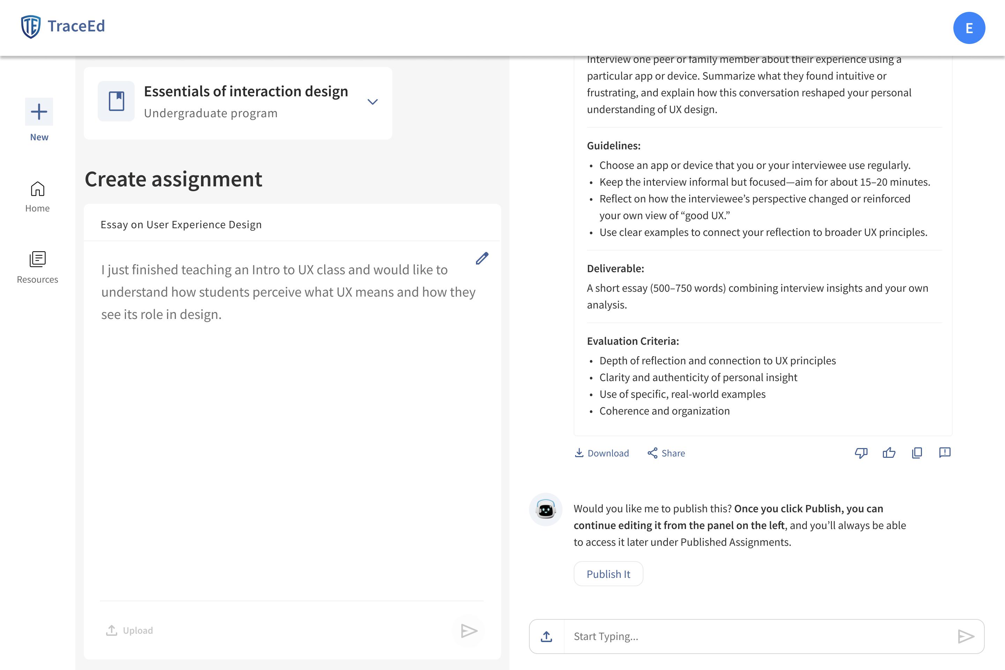Send the chat message with the arrow icon
1005x670 pixels.
point(966,636)
